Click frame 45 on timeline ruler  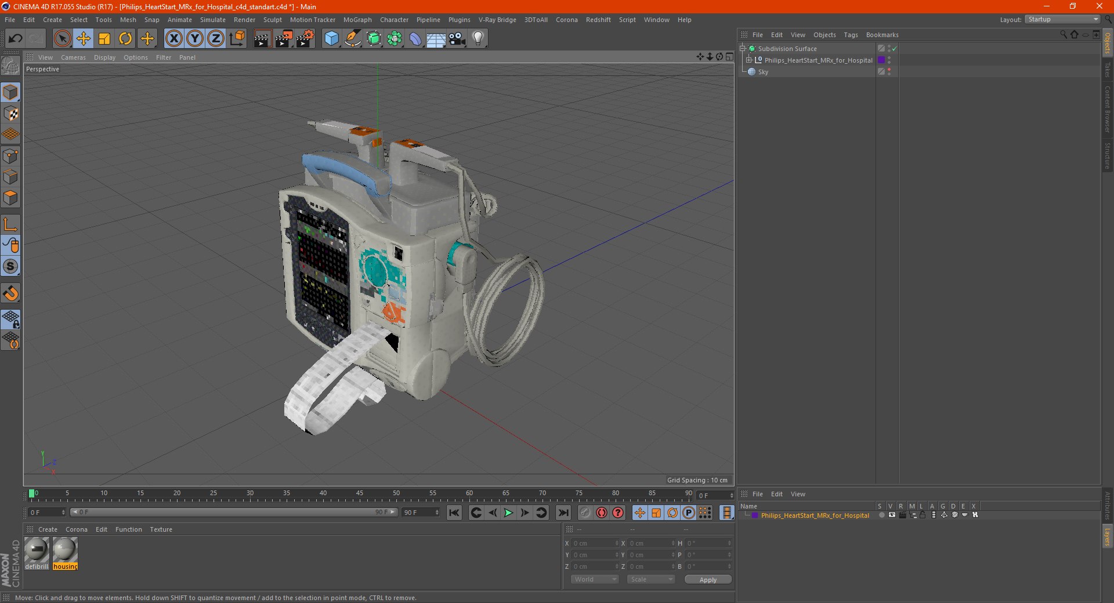click(x=360, y=495)
